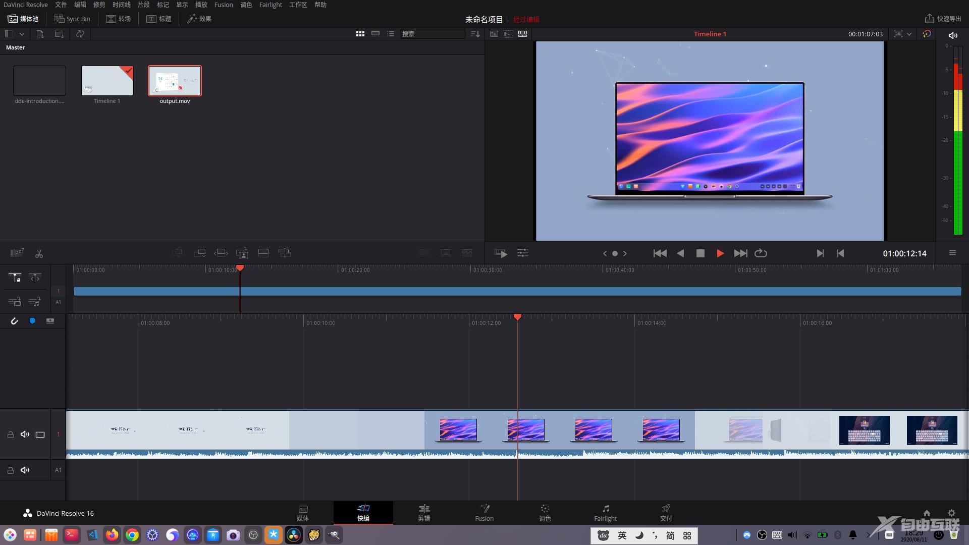Screen dimensions: 969x545
Task: Open the viewer options hamburger menu
Action: coord(952,253)
